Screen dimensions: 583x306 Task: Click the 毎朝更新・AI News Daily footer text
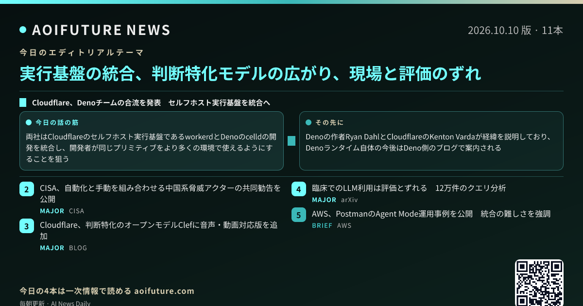(55, 303)
